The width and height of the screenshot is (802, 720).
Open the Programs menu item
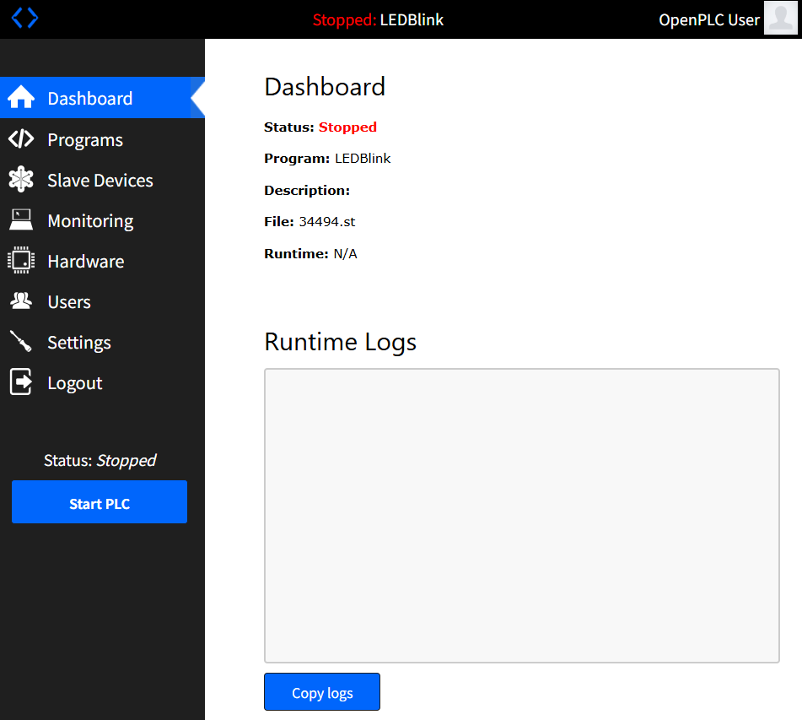tap(85, 140)
